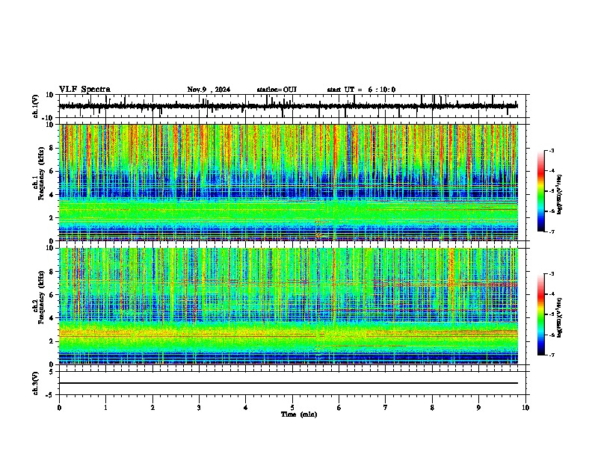Click the "10" minute tick on time axis

(x=525, y=408)
